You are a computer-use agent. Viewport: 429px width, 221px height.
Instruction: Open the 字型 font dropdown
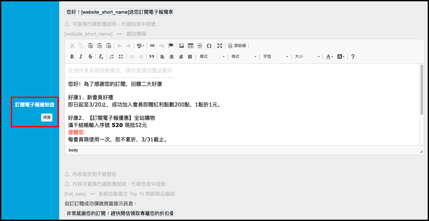click(x=275, y=56)
